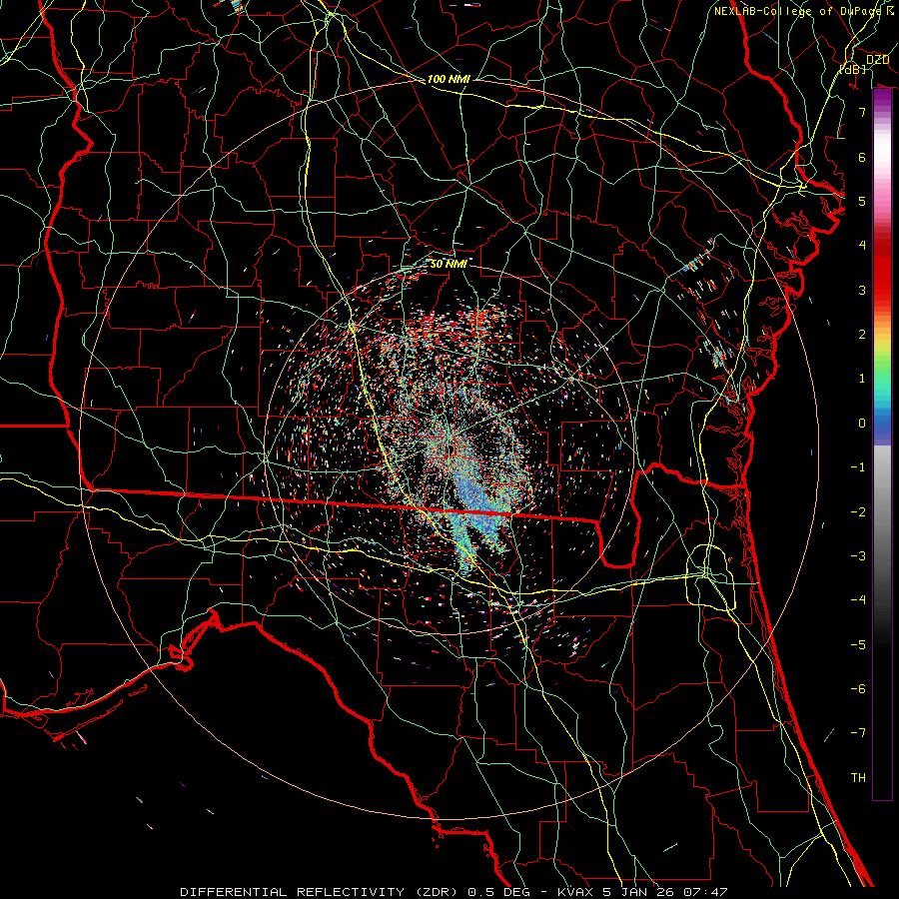Screen dimensions: 899x899
Task: Click the 2 tick label on scale
Action: (x=862, y=335)
